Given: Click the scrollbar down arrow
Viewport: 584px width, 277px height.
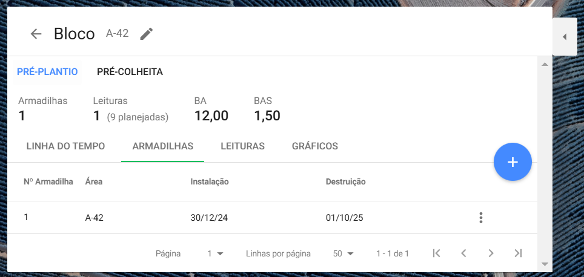Looking at the screenshot, I should [x=544, y=264].
